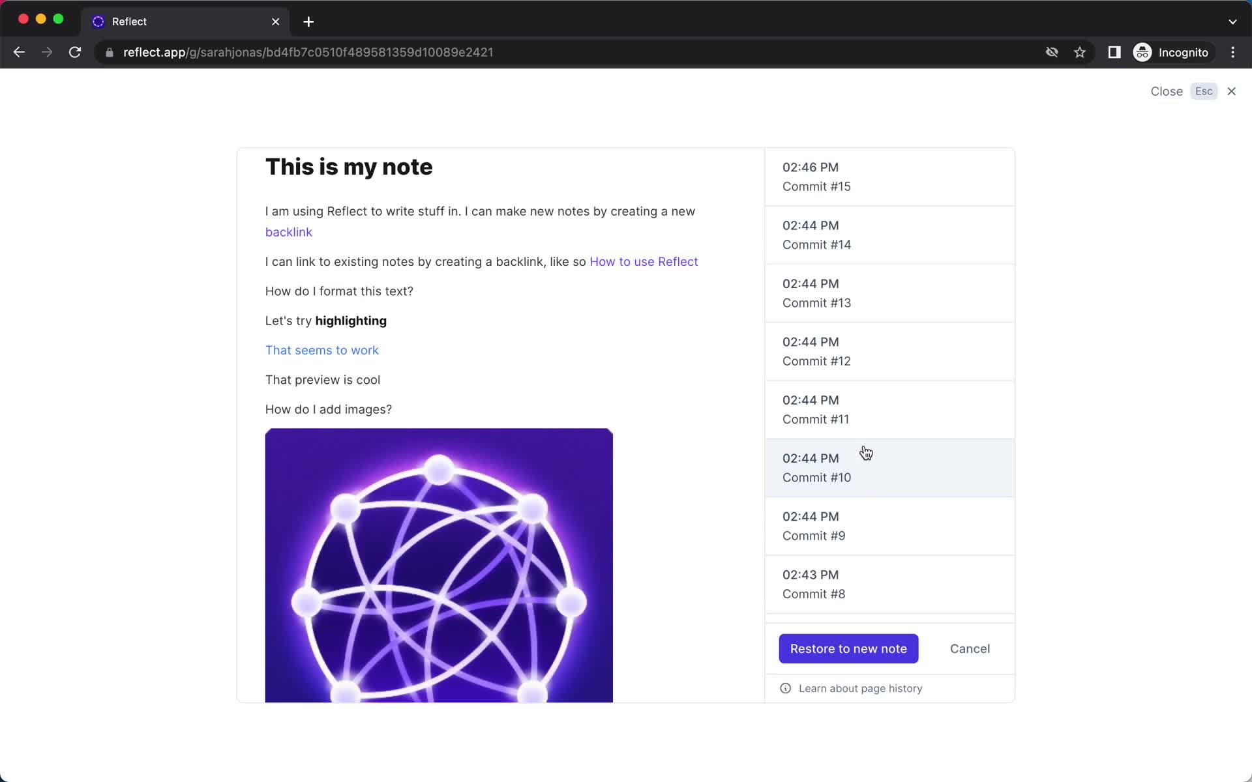Click the page refresh icon

76,52
